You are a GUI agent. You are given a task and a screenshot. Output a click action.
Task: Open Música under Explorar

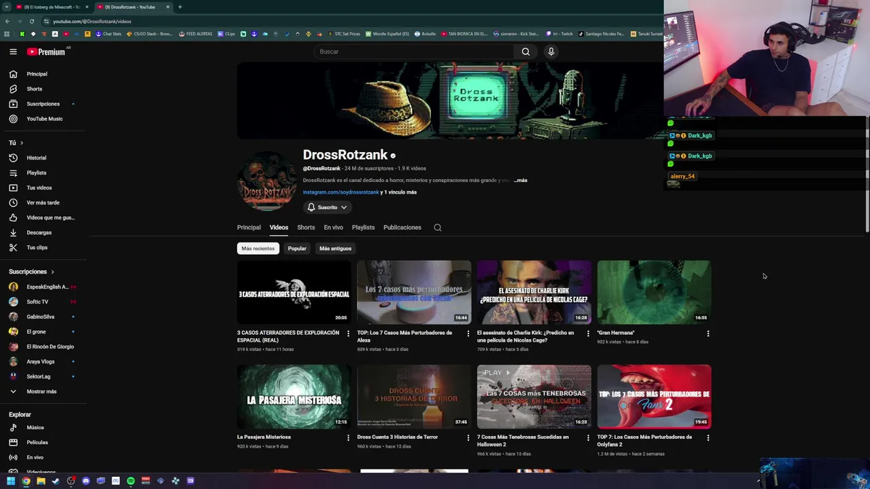[x=35, y=427]
